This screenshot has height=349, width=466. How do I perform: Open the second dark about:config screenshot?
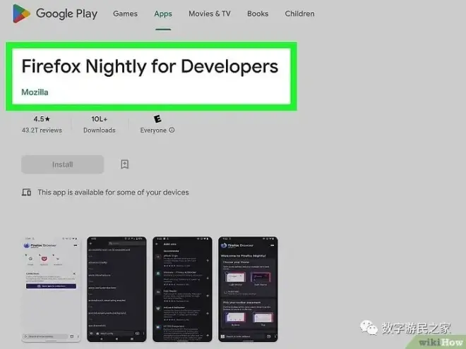click(x=116, y=289)
